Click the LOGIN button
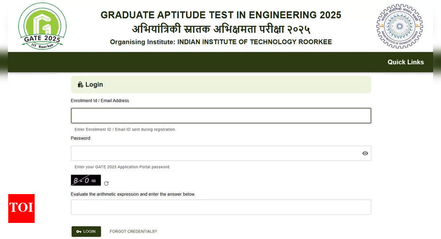The height and width of the screenshot is (239, 441). [x=86, y=232]
